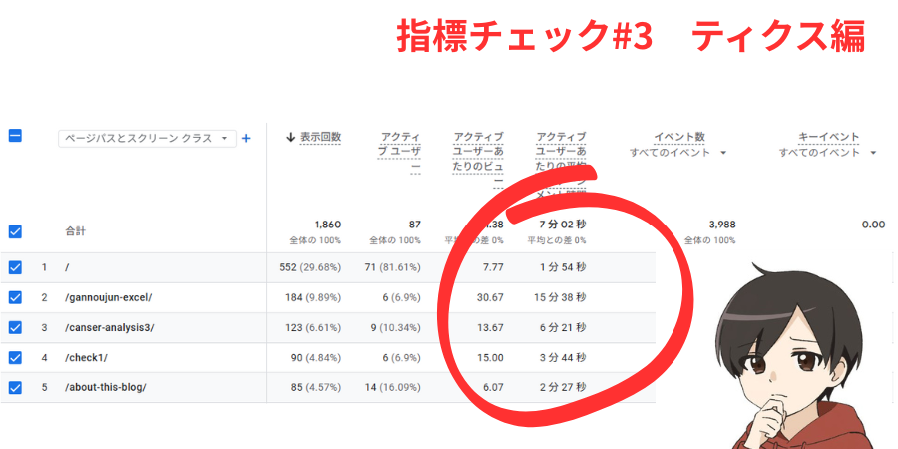
Task: Deselect the /canser-analysis3/ row checkbox
Action: (x=15, y=327)
